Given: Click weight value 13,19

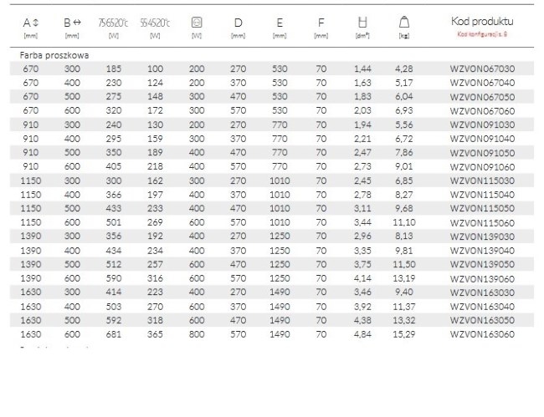Looking at the screenshot, I should [x=404, y=278].
